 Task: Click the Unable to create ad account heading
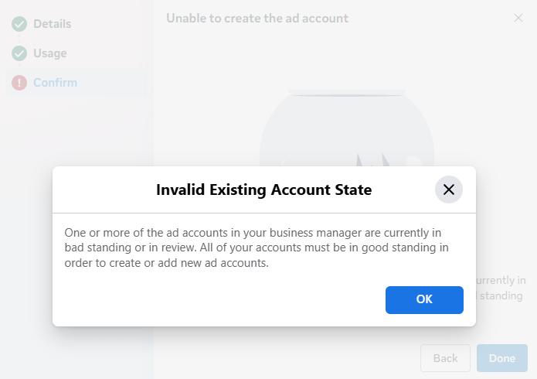(257, 19)
